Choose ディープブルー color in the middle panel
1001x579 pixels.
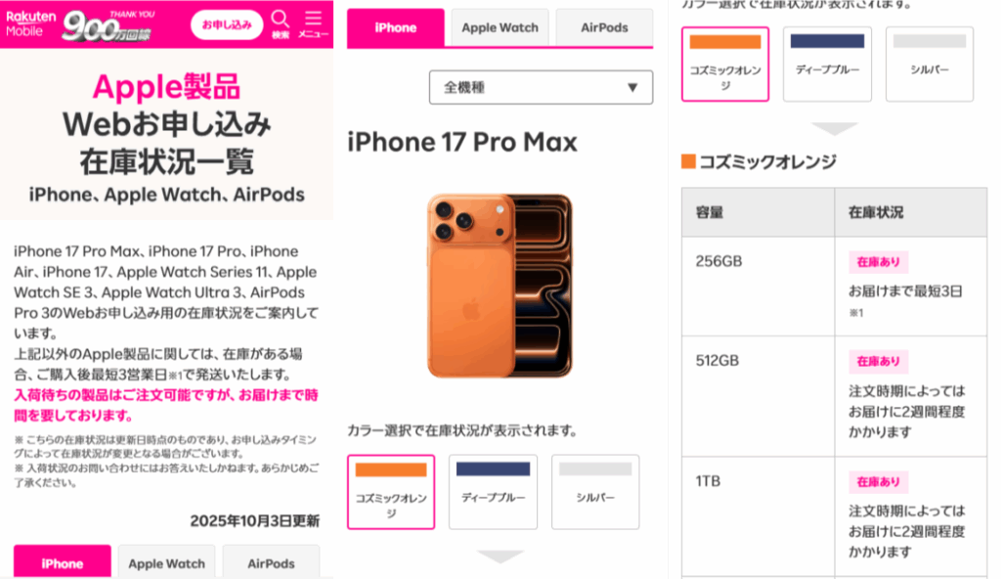[x=493, y=492]
